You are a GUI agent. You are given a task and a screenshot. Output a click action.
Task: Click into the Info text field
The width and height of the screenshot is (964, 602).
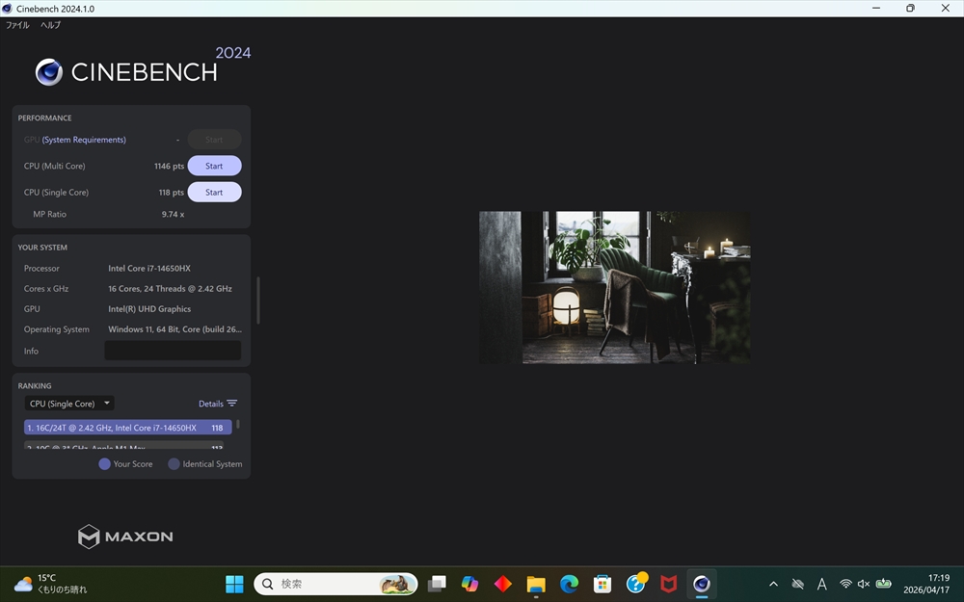point(173,351)
